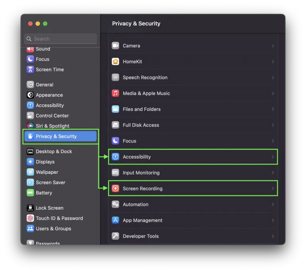Click the Screen Time hourglass icon
This screenshot has width=306, height=272.
[x=30, y=69]
